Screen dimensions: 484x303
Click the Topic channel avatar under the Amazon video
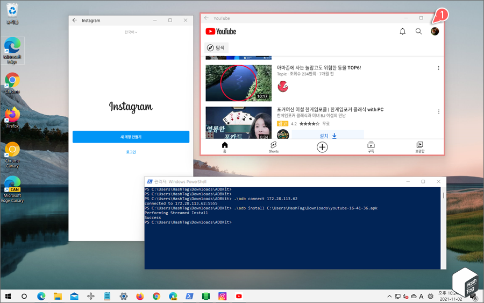283,87
